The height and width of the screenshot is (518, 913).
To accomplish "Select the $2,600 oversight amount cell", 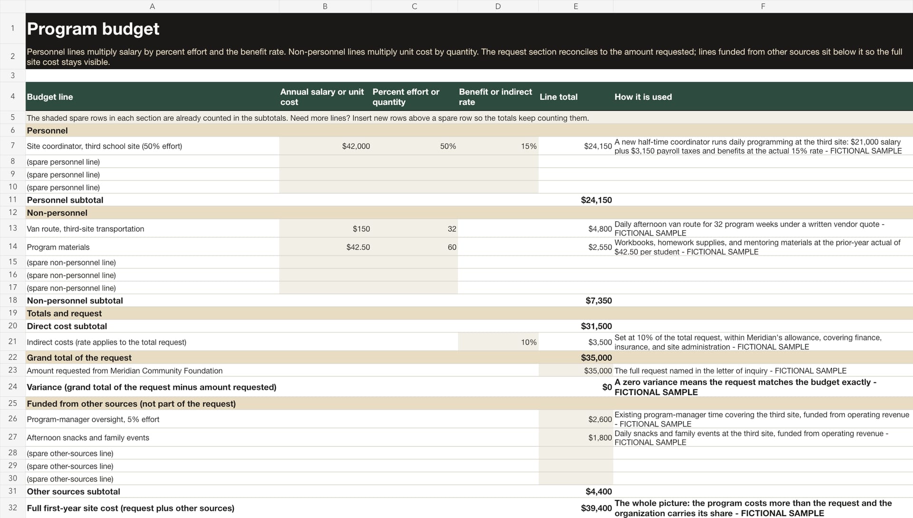I will [x=576, y=419].
